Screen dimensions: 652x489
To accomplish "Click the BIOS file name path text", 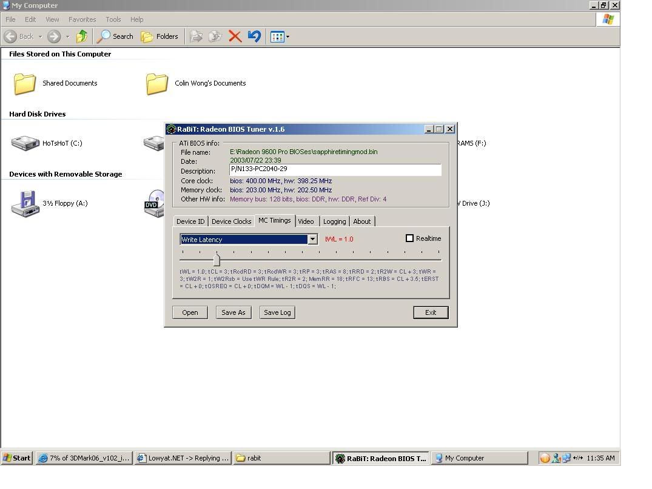I will [303, 152].
